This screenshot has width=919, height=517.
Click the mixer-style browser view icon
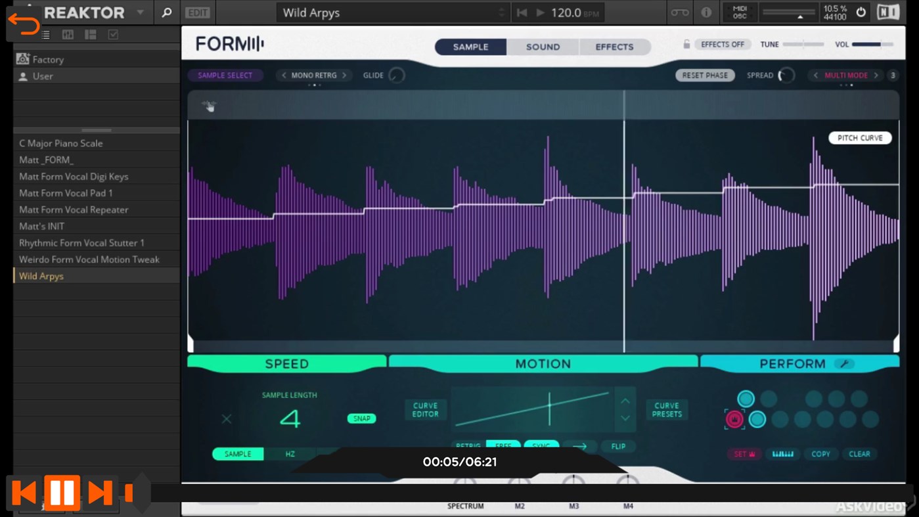68,35
